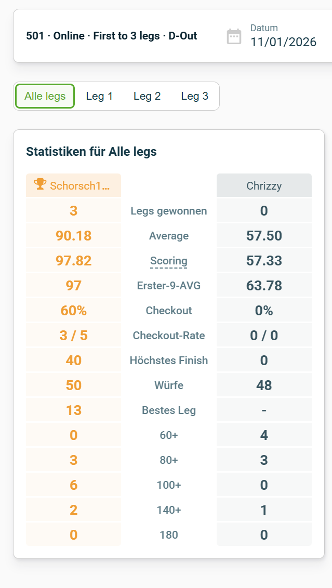Click the Legs gewonnen row label
This screenshot has width=332, height=588.
tap(168, 210)
